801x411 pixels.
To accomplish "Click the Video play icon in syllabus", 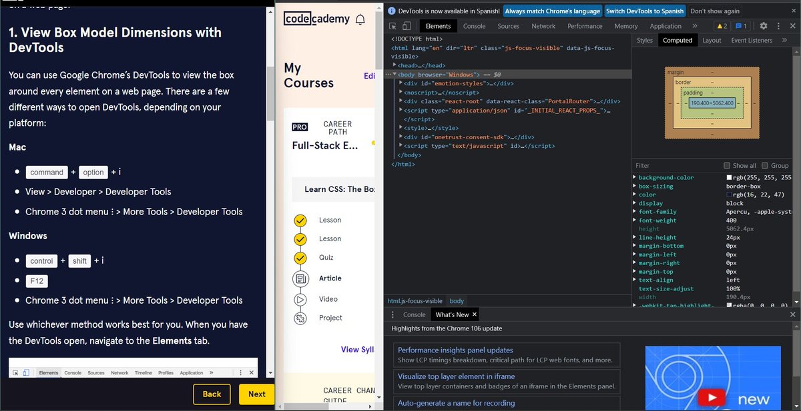I will pos(300,299).
